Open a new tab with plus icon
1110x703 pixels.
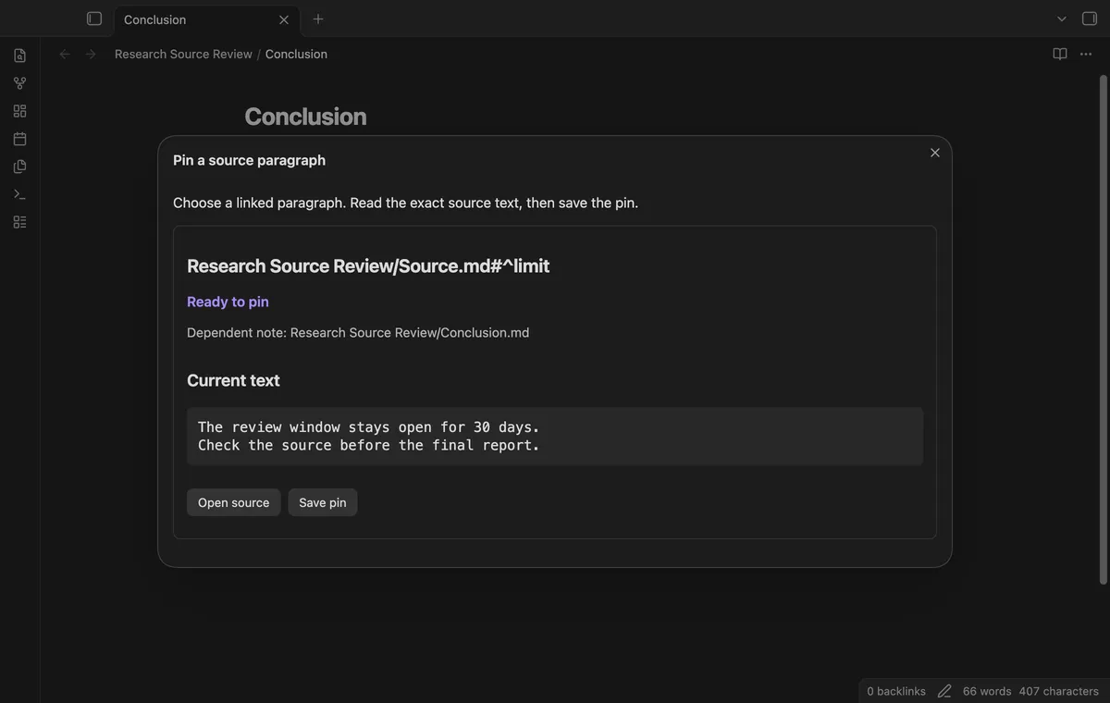(x=318, y=18)
